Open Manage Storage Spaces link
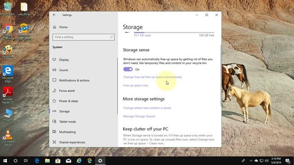The image size is (294, 165). click(139, 116)
